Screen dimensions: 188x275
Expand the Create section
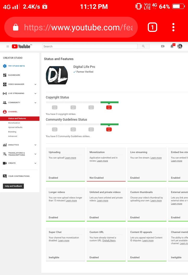tap(36, 163)
